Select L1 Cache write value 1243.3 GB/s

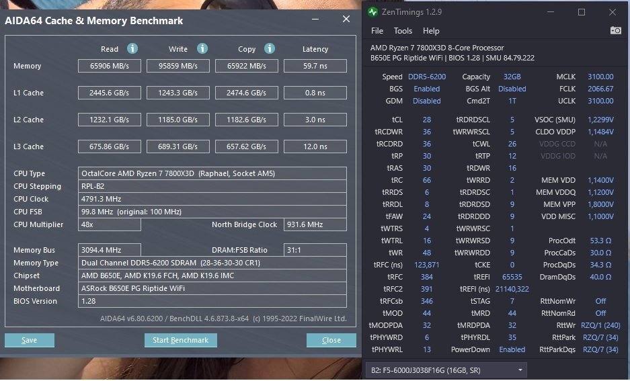(178, 93)
